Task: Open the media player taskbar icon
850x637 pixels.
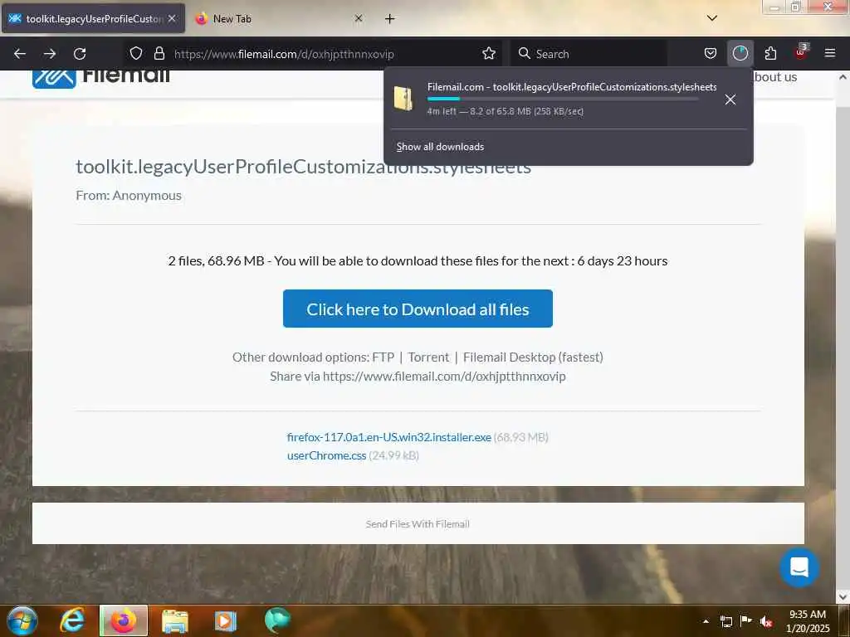Action: pyautogui.click(x=226, y=620)
